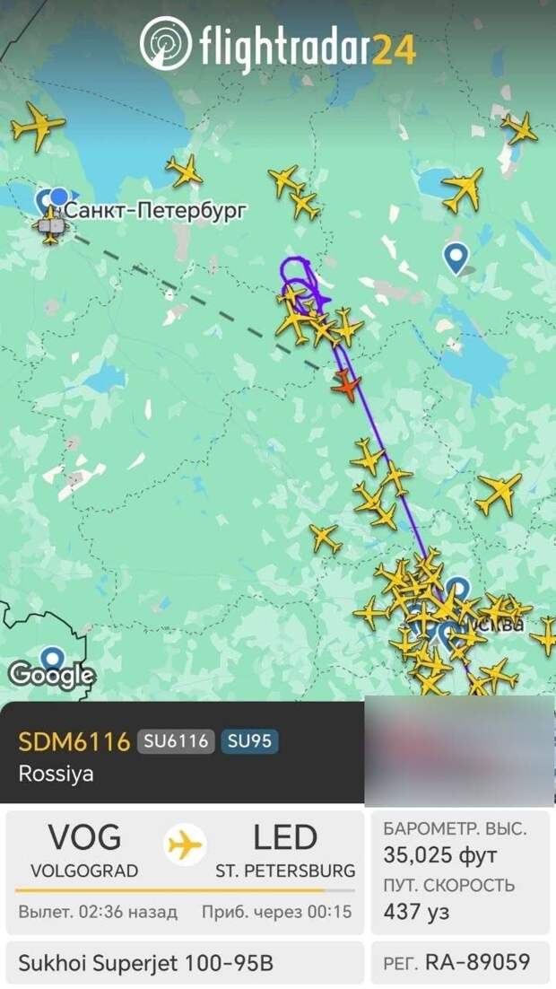Click the large airplane east of the flight path
The image size is (556, 989).
498,494
